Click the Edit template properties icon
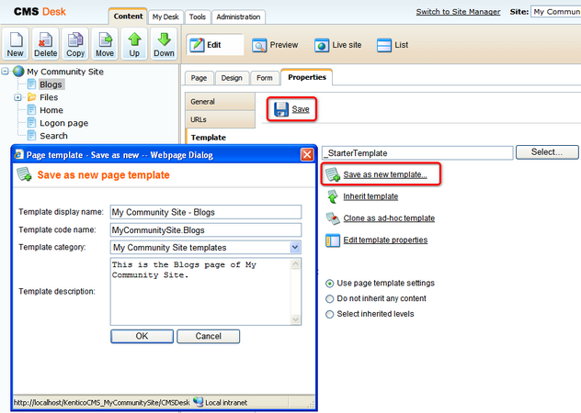 [333, 240]
